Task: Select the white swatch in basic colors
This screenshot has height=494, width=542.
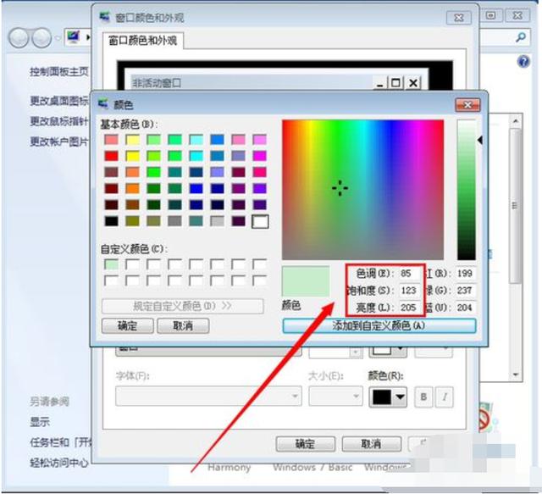Action: pyautogui.click(x=260, y=221)
